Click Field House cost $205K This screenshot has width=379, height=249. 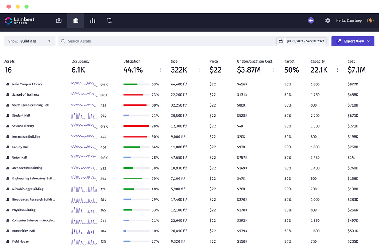pyautogui.click(x=353, y=241)
